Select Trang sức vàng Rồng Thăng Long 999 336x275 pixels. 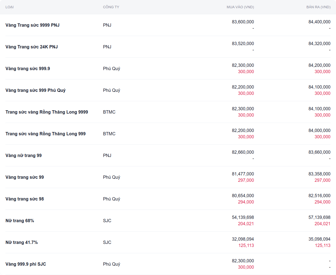(46, 134)
